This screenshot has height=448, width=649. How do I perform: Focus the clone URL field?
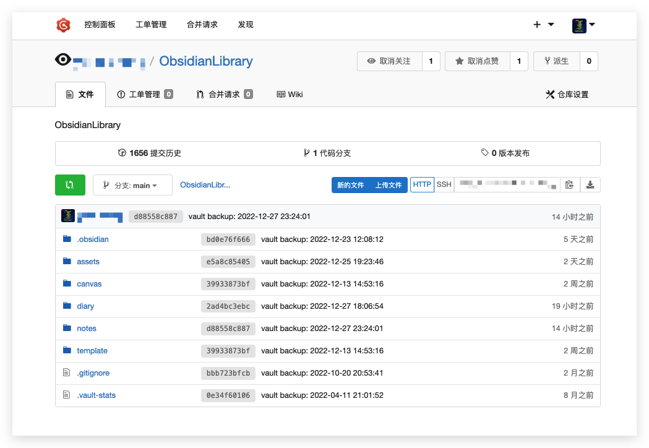coord(507,184)
